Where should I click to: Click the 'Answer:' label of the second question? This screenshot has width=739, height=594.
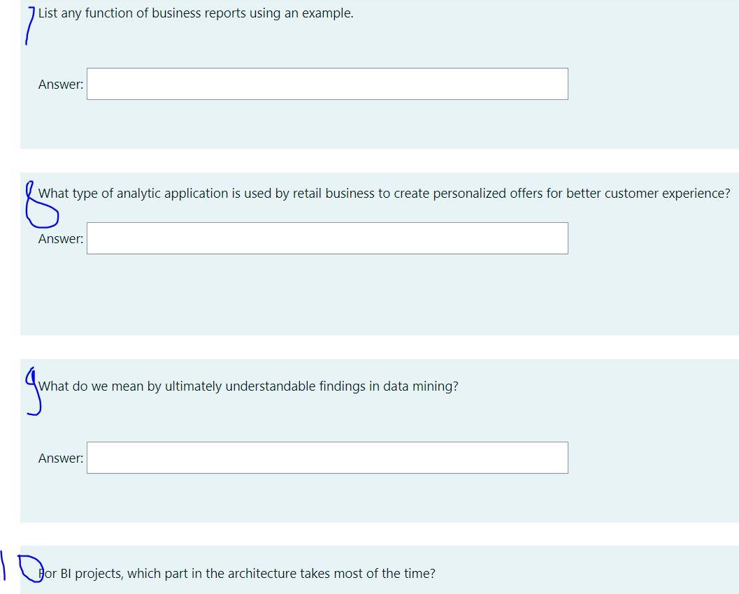point(61,238)
